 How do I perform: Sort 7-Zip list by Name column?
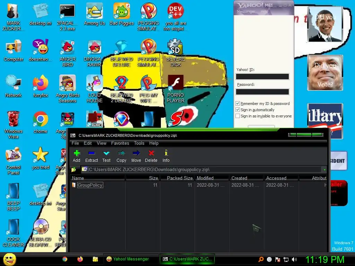pyautogui.click(x=97, y=178)
